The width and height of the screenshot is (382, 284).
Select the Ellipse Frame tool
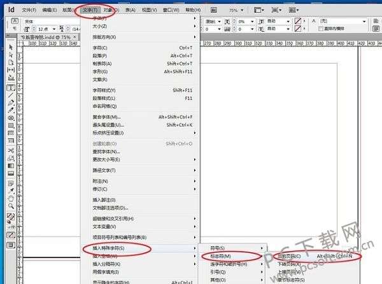coord(11,118)
